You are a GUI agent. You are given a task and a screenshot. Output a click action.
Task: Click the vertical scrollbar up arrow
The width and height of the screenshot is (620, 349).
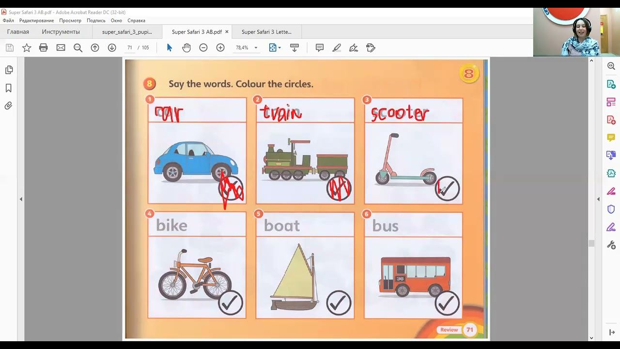[x=591, y=60]
